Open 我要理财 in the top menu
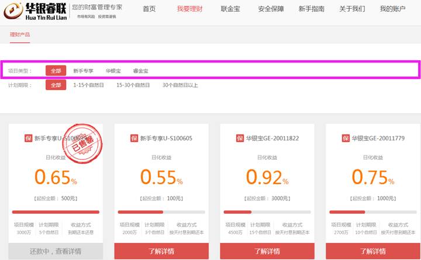This screenshot has height=260, width=421. (189, 9)
